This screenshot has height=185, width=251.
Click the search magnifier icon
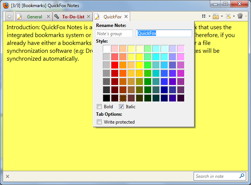click(242, 176)
